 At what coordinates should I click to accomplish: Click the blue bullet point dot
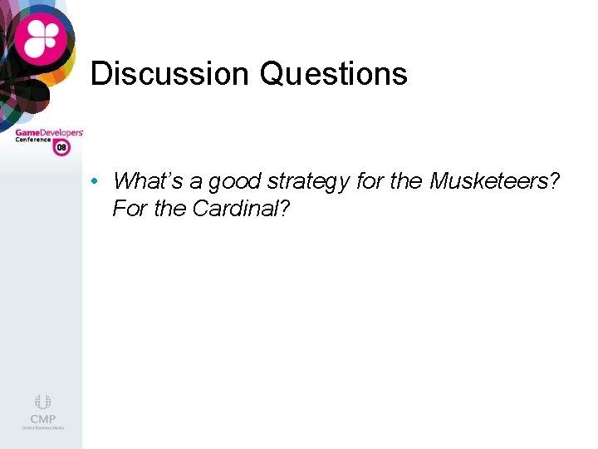click(96, 180)
